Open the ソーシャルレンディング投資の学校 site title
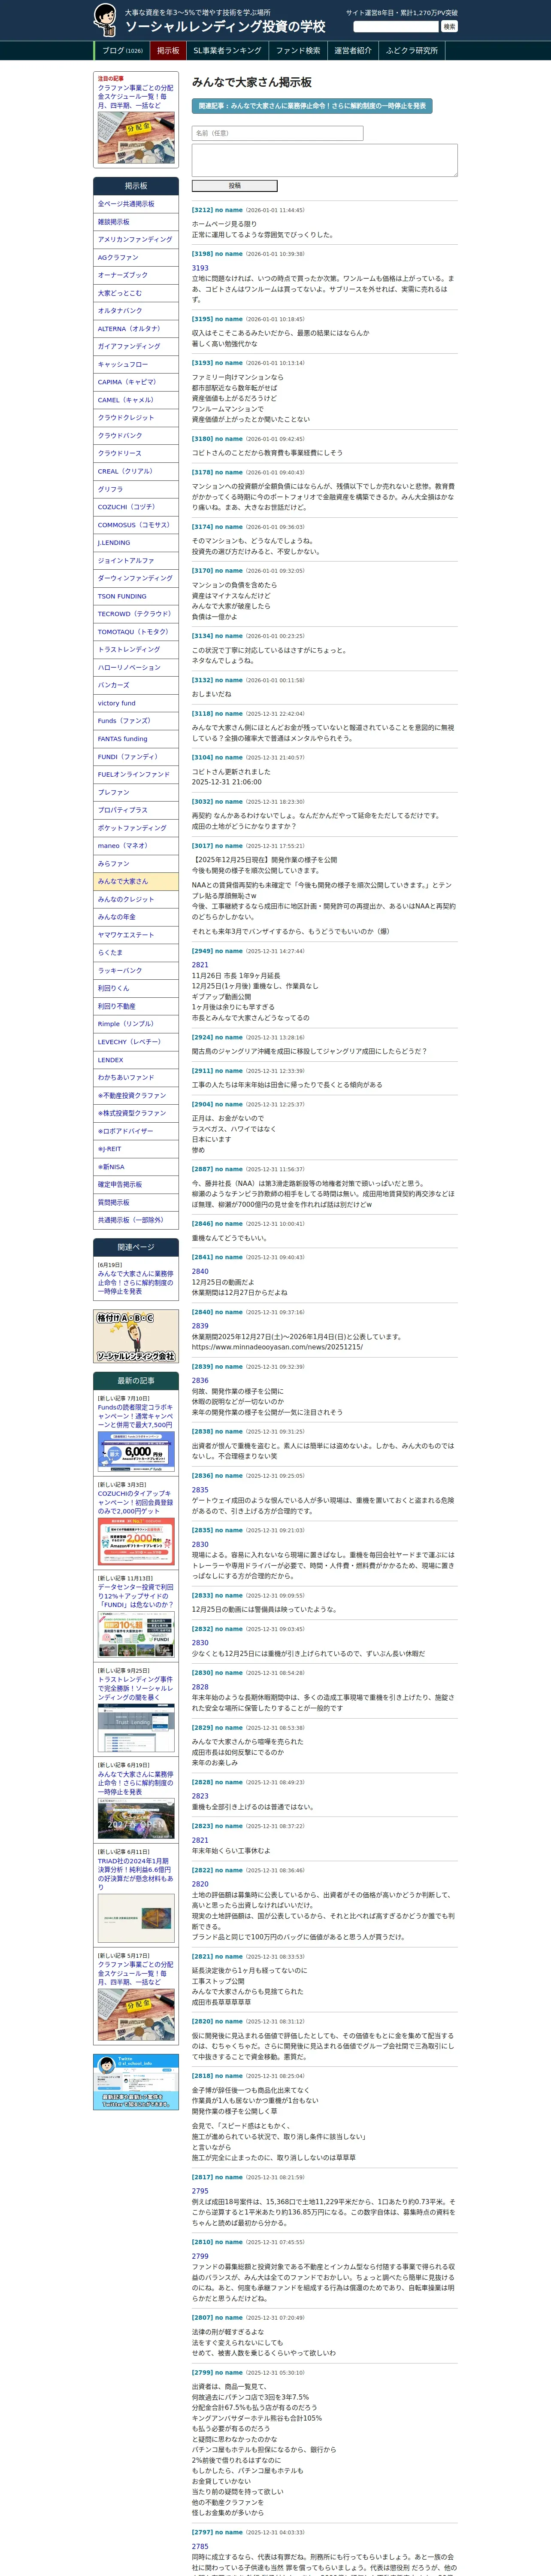This screenshot has width=551, height=2576. click(x=225, y=27)
